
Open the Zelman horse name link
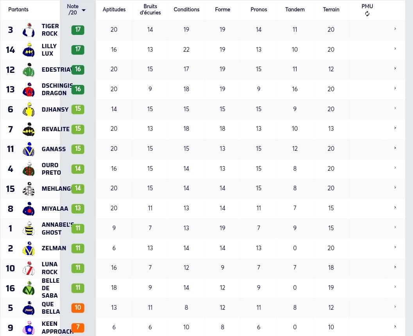pyautogui.click(x=54, y=248)
